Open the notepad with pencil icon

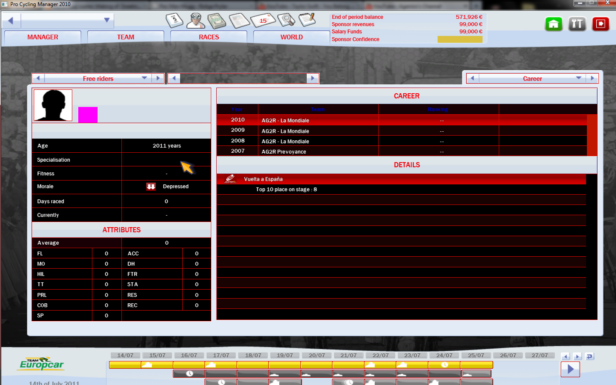pyautogui.click(x=307, y=20)
